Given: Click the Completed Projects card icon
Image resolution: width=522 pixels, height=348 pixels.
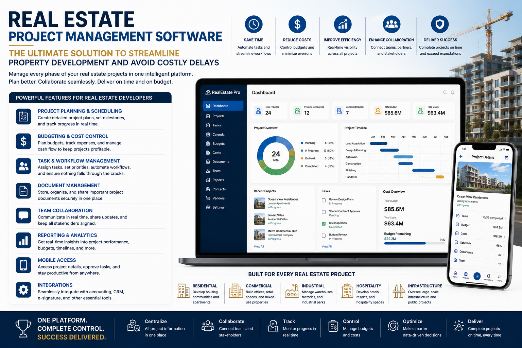Looking at the screenshot, I should click(339, 111).
